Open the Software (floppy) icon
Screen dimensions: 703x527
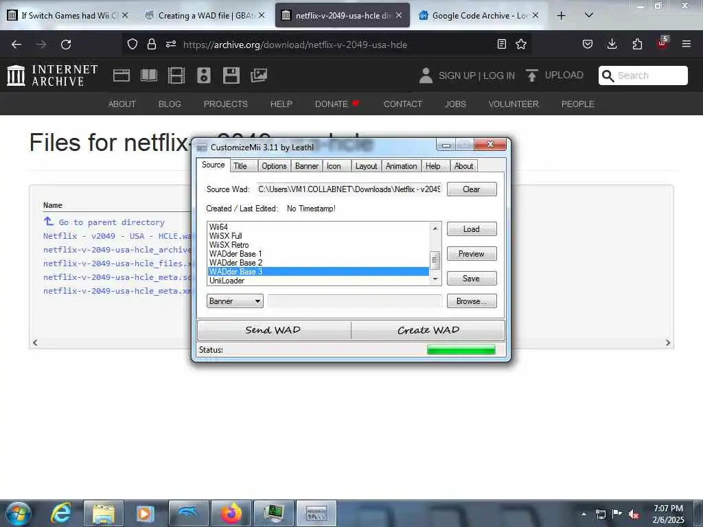coord(231,75)
